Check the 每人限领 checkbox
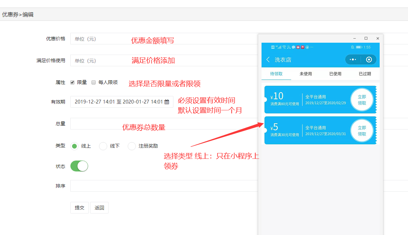Viewport: 408px width, 235px height. pyautogui.click(x=94, y=82)
